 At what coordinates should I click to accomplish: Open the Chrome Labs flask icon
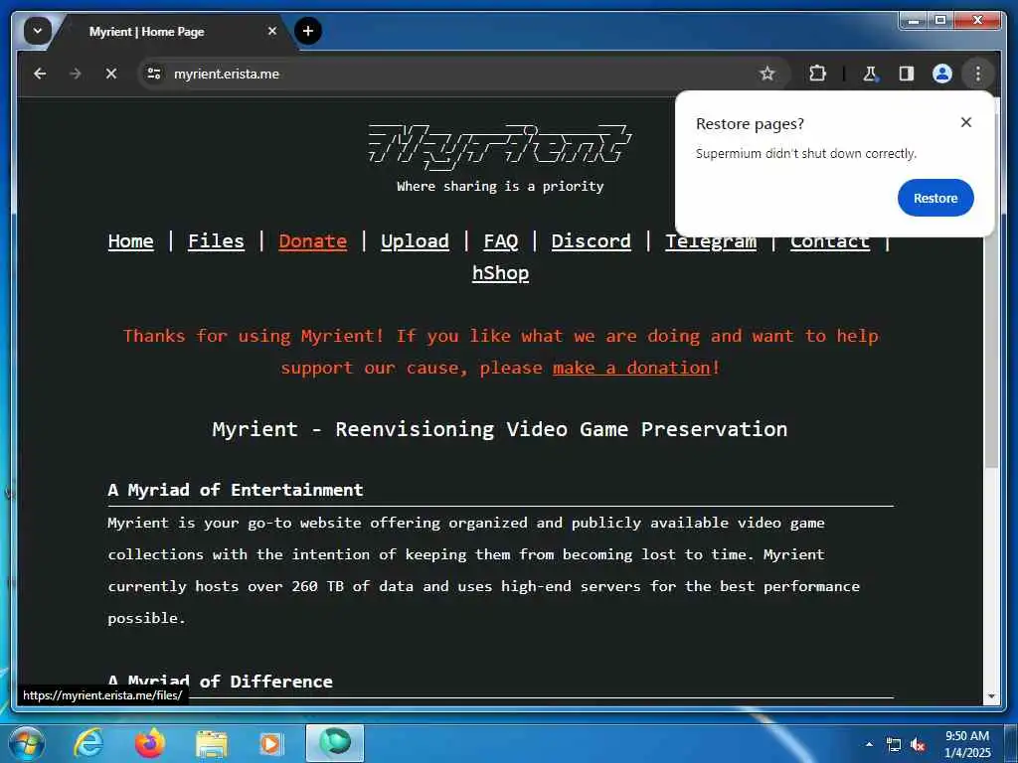click(x=870, y=74)
